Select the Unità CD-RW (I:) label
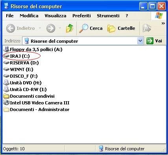The image size is (168, 155). pyautogui.click(x=28, y=89)
